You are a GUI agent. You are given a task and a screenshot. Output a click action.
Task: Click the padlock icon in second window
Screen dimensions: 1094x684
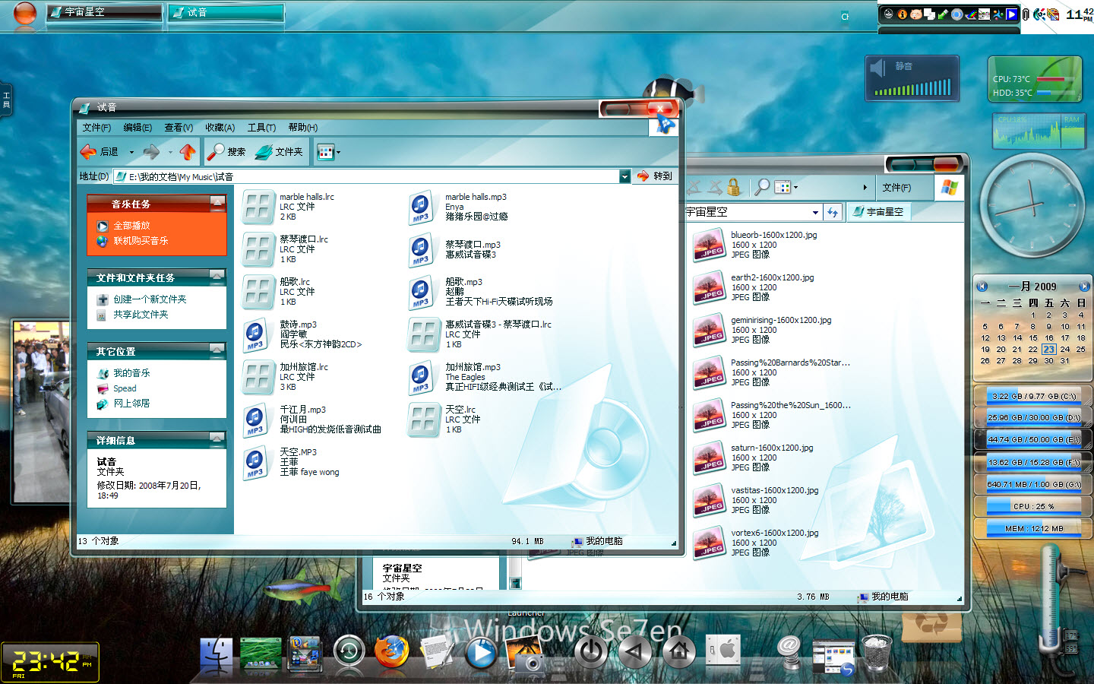[733, 187]
